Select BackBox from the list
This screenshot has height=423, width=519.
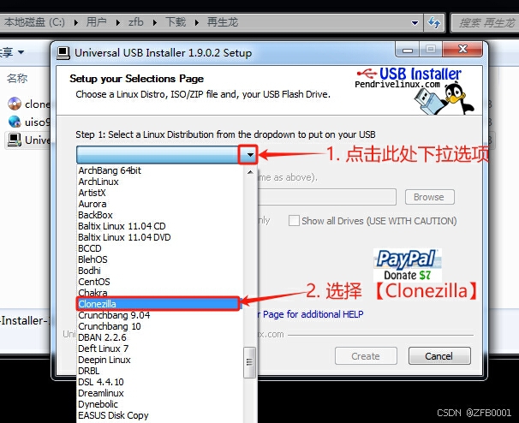[95, 215]
